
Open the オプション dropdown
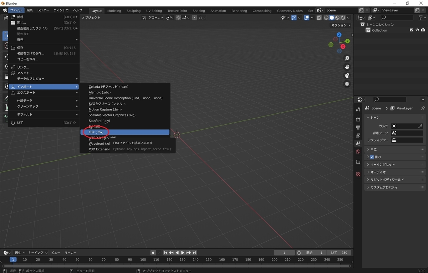pos(341,25)
